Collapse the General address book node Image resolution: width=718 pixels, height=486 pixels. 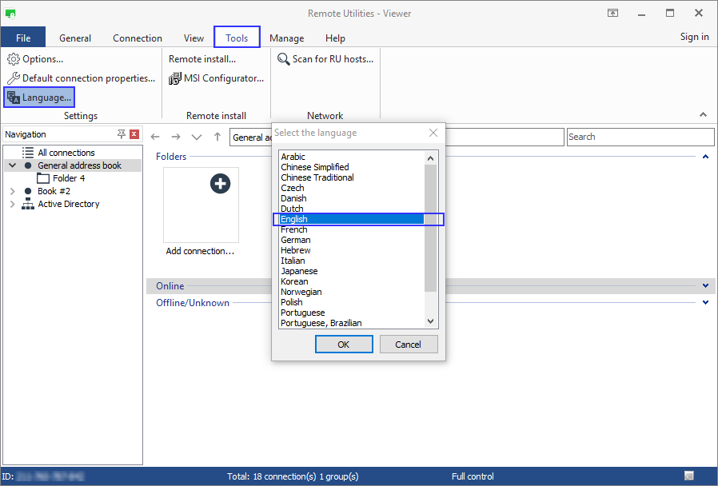pyautogui.click(x=12, y=165)
